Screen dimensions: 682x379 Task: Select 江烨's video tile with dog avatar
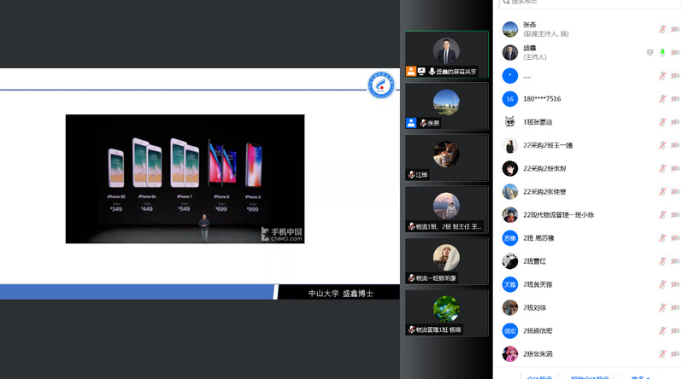coord(447,158)
